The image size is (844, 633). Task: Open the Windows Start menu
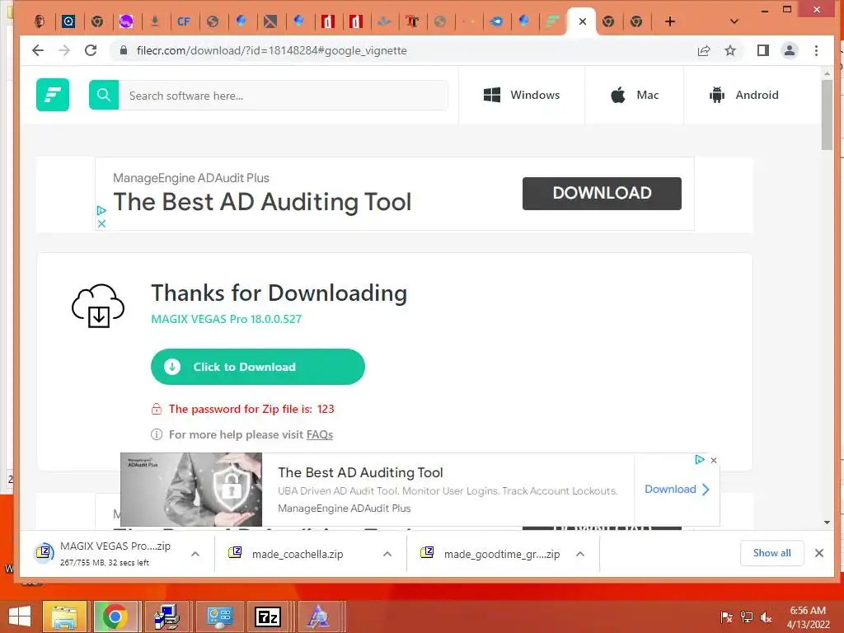coord(20,617)
